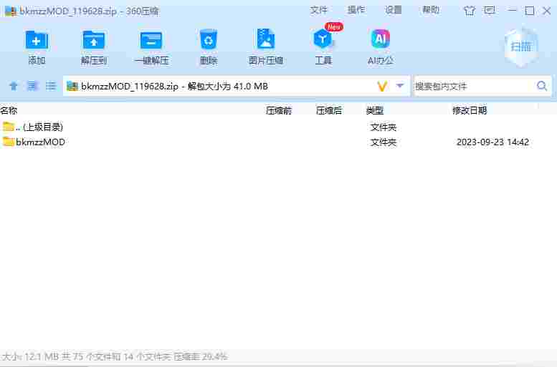Go up one directory with arrow icon

tap(14, 86)
